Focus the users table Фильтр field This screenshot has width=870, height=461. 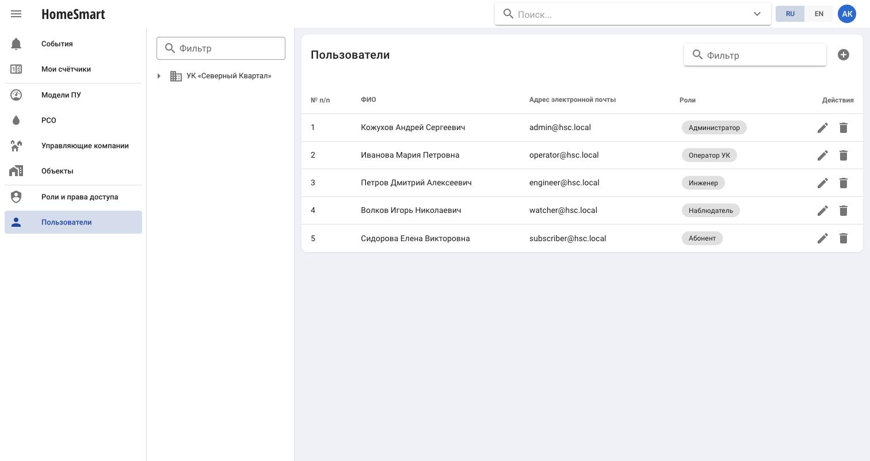755,55
